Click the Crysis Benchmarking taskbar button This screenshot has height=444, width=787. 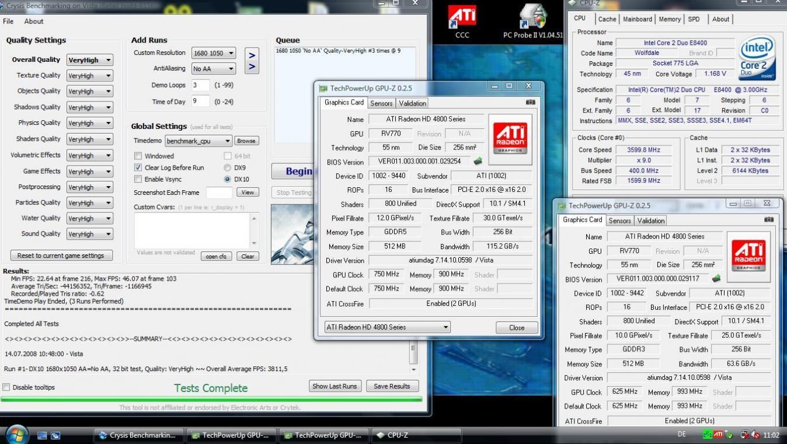click(x=139, y=435)
